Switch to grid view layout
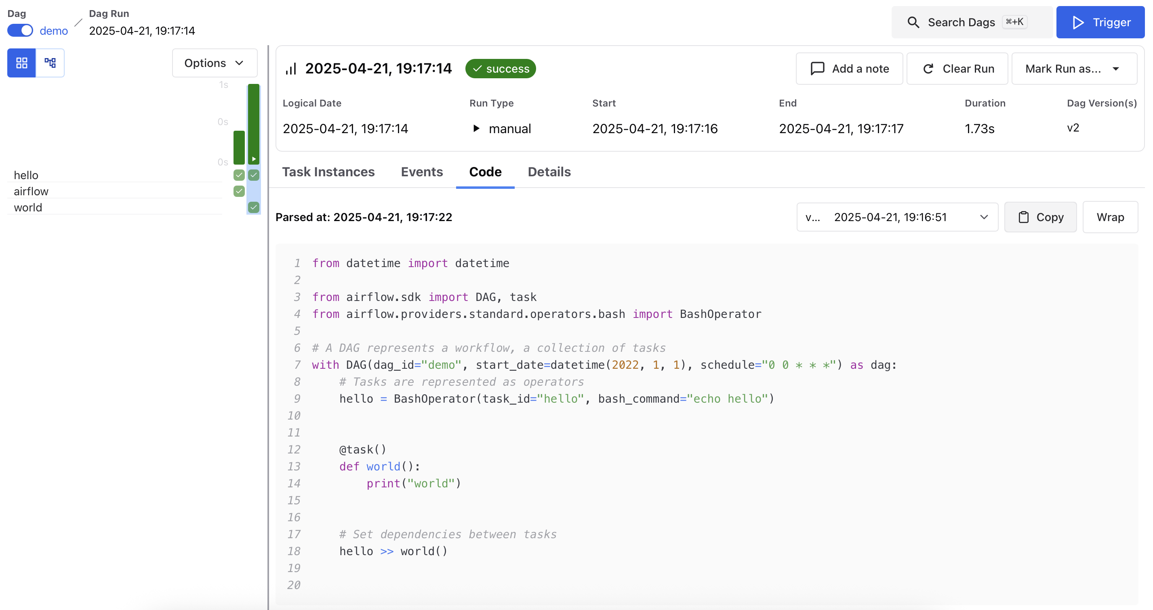The width and height of the screenshot is (1153, 610). coord(21,63)
